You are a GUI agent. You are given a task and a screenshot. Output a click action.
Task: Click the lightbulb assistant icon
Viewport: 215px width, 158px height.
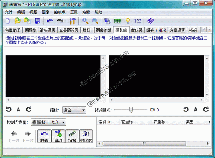click(x=128, y=21)
